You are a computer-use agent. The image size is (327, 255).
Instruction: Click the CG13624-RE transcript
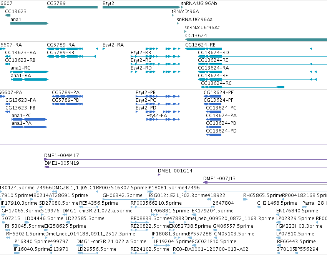(x=262, y=64)
